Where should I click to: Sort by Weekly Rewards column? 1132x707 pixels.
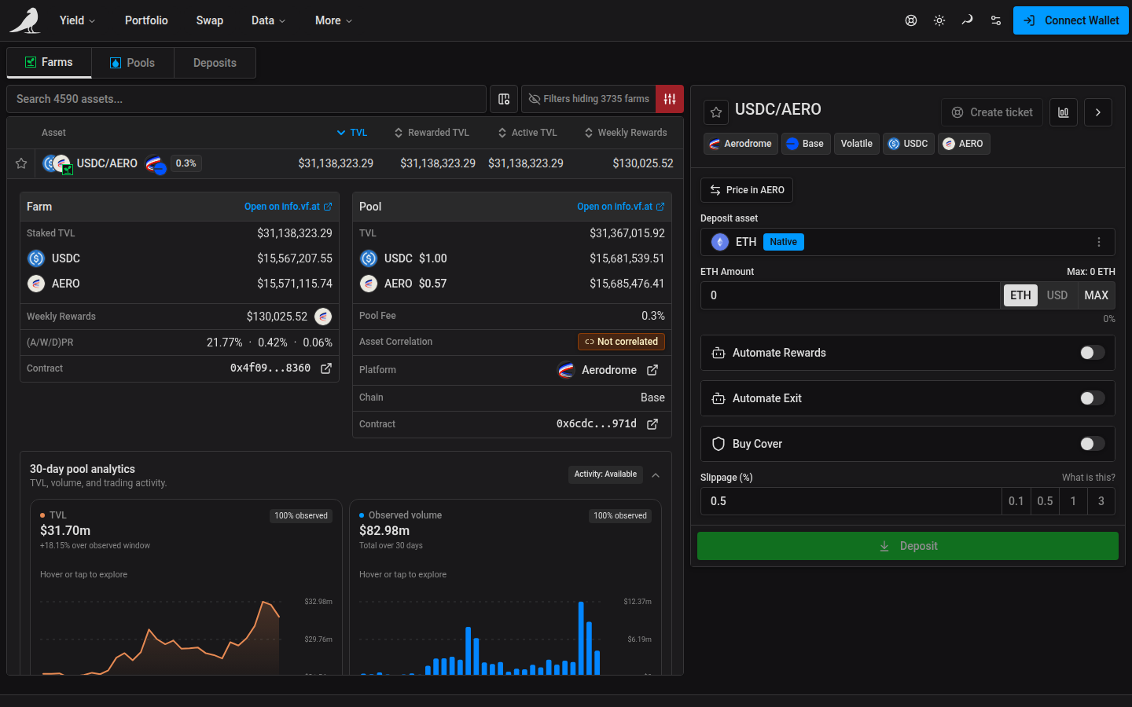[626, 133]
